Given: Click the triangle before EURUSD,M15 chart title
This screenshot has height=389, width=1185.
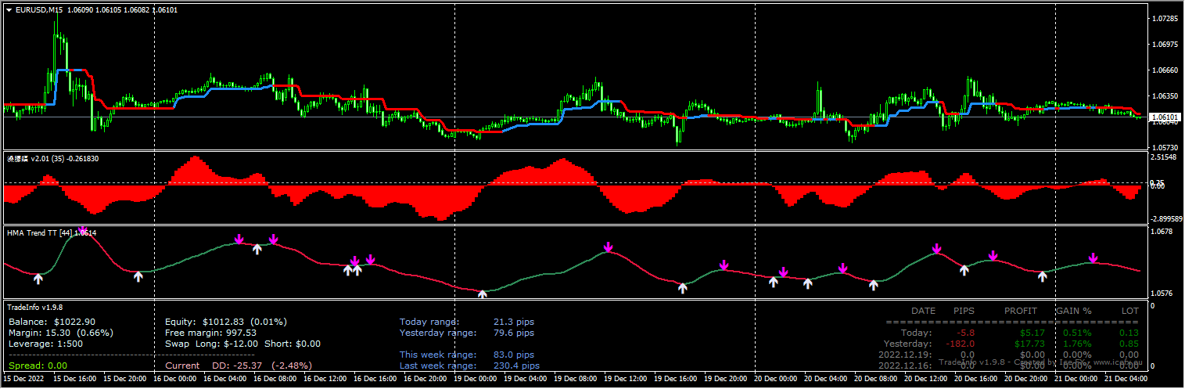Looking at the screenshot, I should point(9,10).
